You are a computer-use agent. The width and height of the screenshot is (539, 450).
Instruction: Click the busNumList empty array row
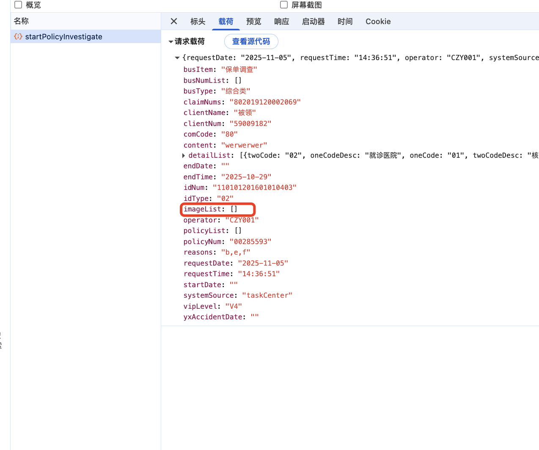point(212,80)
